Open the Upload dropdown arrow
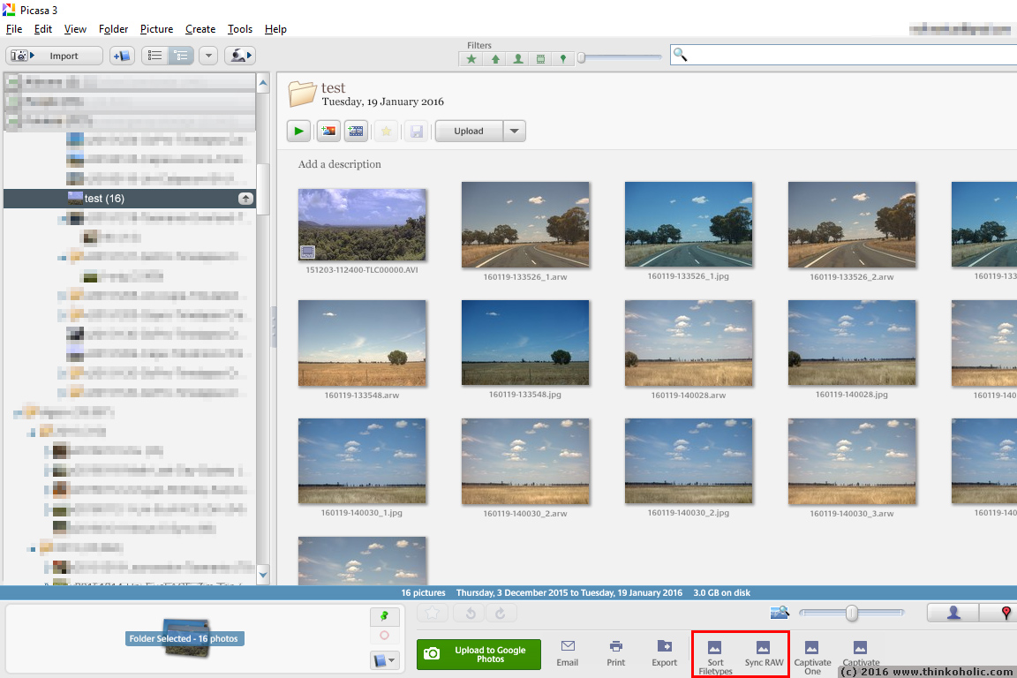Screen dimensions: 1017x678 pyautogui.click(x=515, y=131)
